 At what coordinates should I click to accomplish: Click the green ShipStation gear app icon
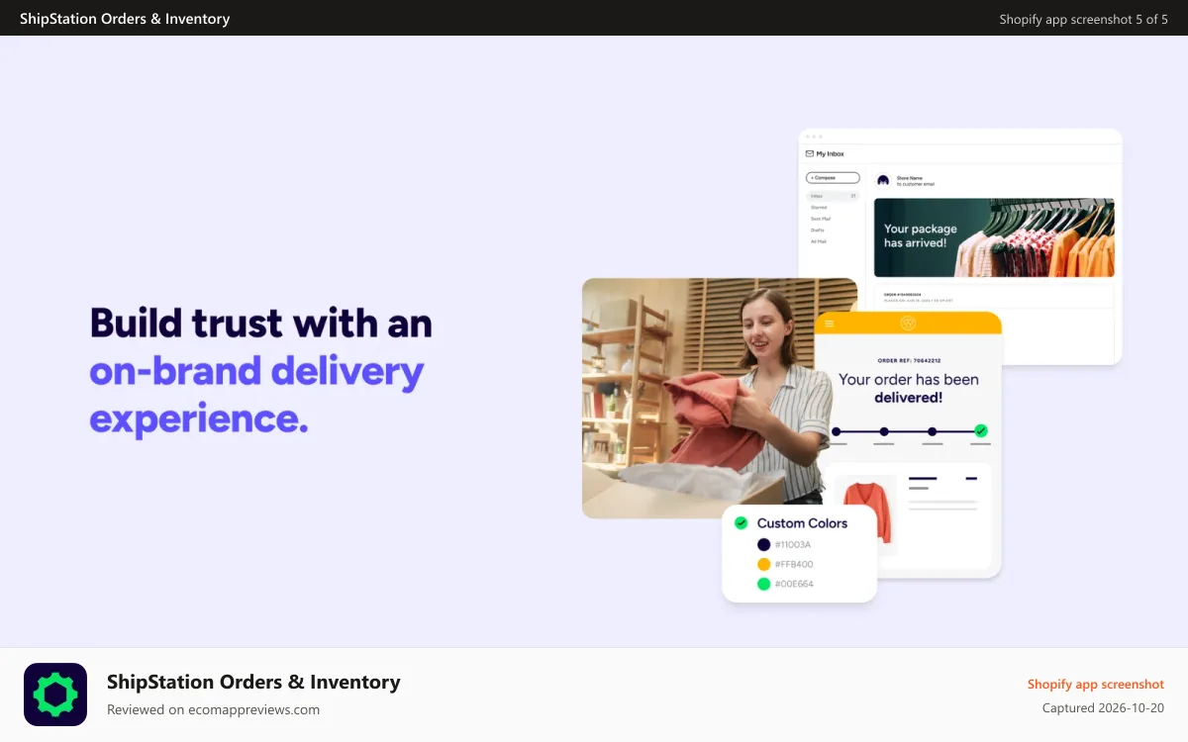click(55, 695)
